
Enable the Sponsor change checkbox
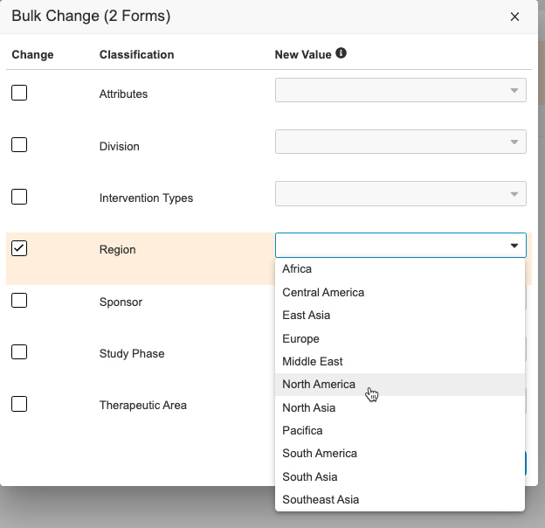pos(19,301)
